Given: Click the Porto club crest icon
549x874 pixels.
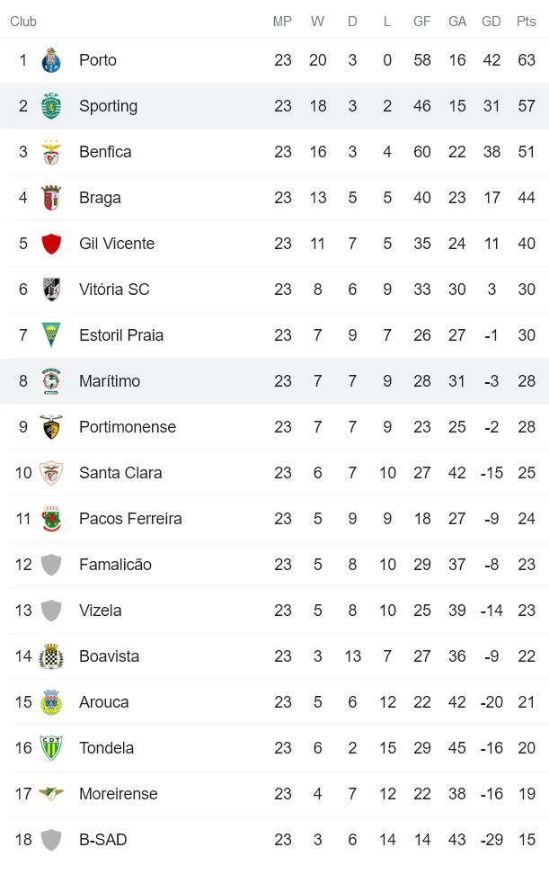Looking at the screenshot, I should tap(51, 60).
